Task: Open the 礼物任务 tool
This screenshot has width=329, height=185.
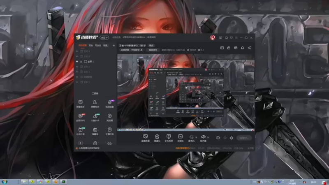Action: (x=80, y=131)
